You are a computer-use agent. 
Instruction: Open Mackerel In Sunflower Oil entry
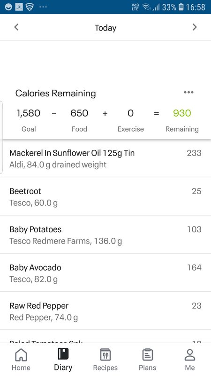[x=105, y=158]
